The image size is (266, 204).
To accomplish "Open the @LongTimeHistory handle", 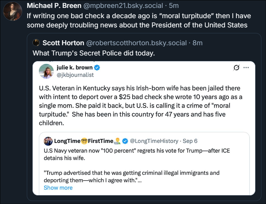I will point(154,141).
